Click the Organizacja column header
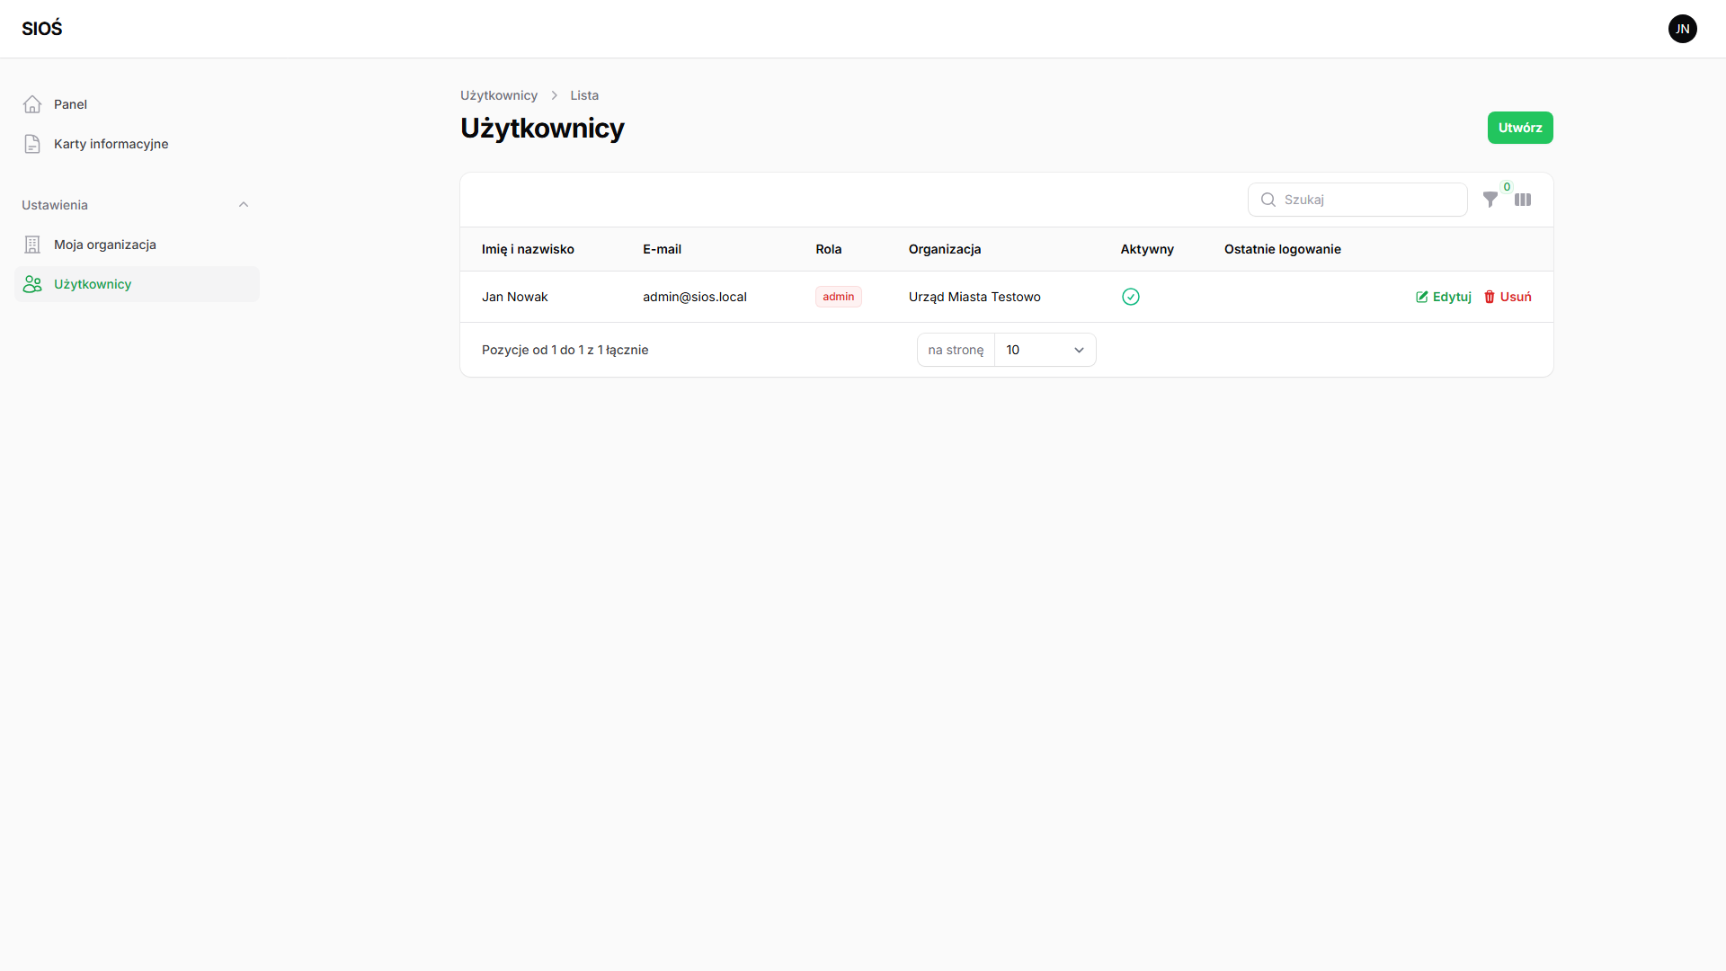The width and height of the screenshot is (1726, 971). 945,249
